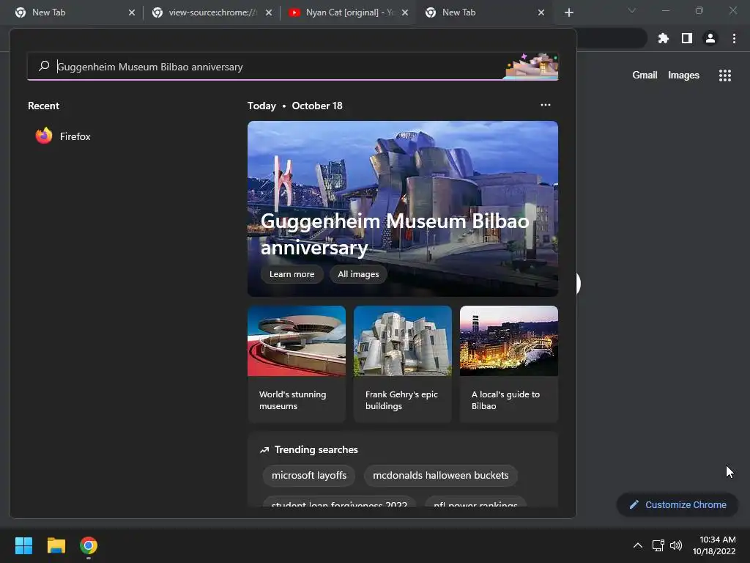
Task: Open the Images link
Action: coord(683,76)
